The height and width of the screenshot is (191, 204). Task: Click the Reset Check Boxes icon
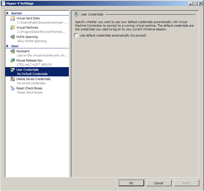tap(13, 88)
